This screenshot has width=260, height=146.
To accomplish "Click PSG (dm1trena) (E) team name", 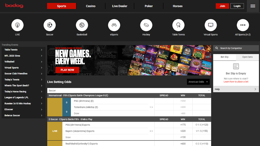I will 84,101.
